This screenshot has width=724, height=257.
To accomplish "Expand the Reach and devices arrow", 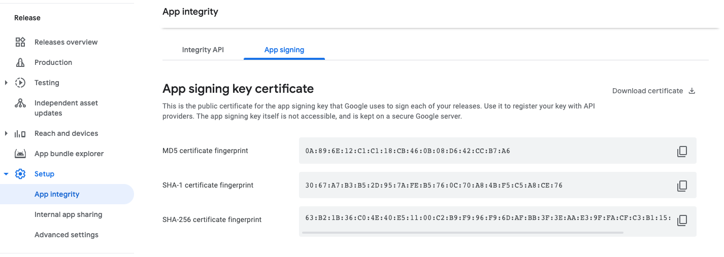I will pos(6,133).
